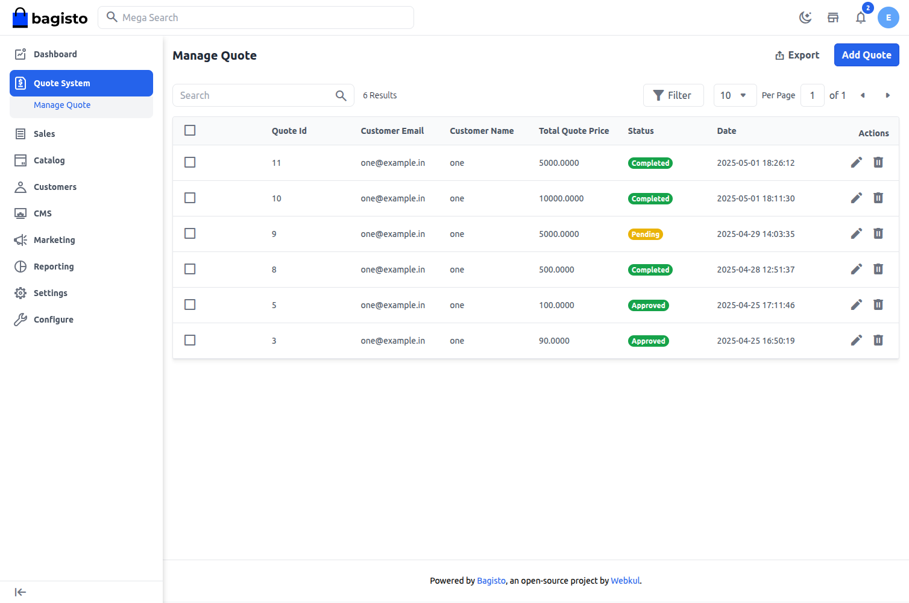909x603 pixels.
Task: Edit quote 10 with pencil icon
Action: pyautogui.click(x=857, y=198)
